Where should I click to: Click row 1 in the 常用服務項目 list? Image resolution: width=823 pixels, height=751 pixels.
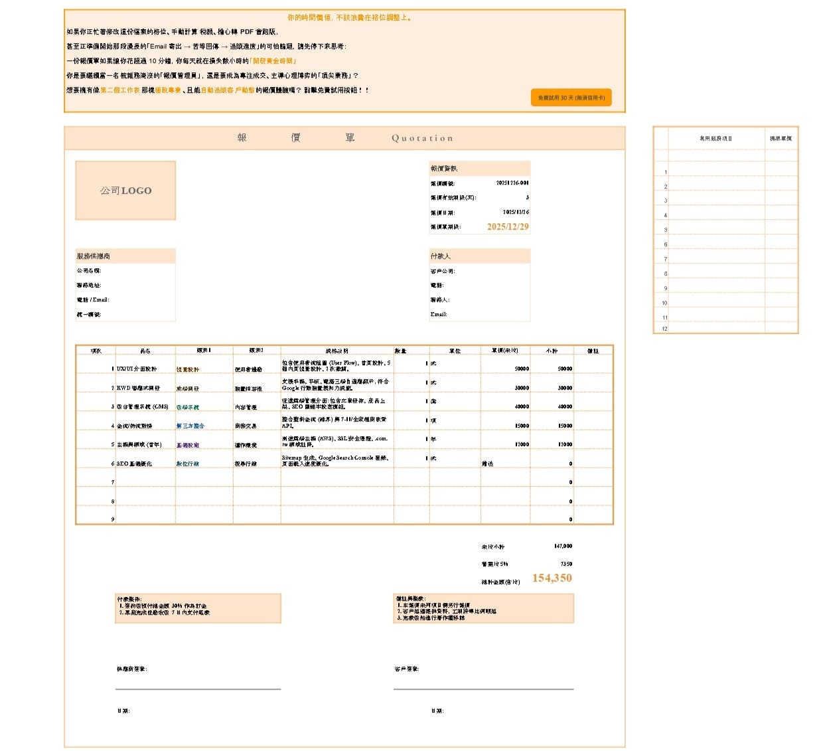715,172
